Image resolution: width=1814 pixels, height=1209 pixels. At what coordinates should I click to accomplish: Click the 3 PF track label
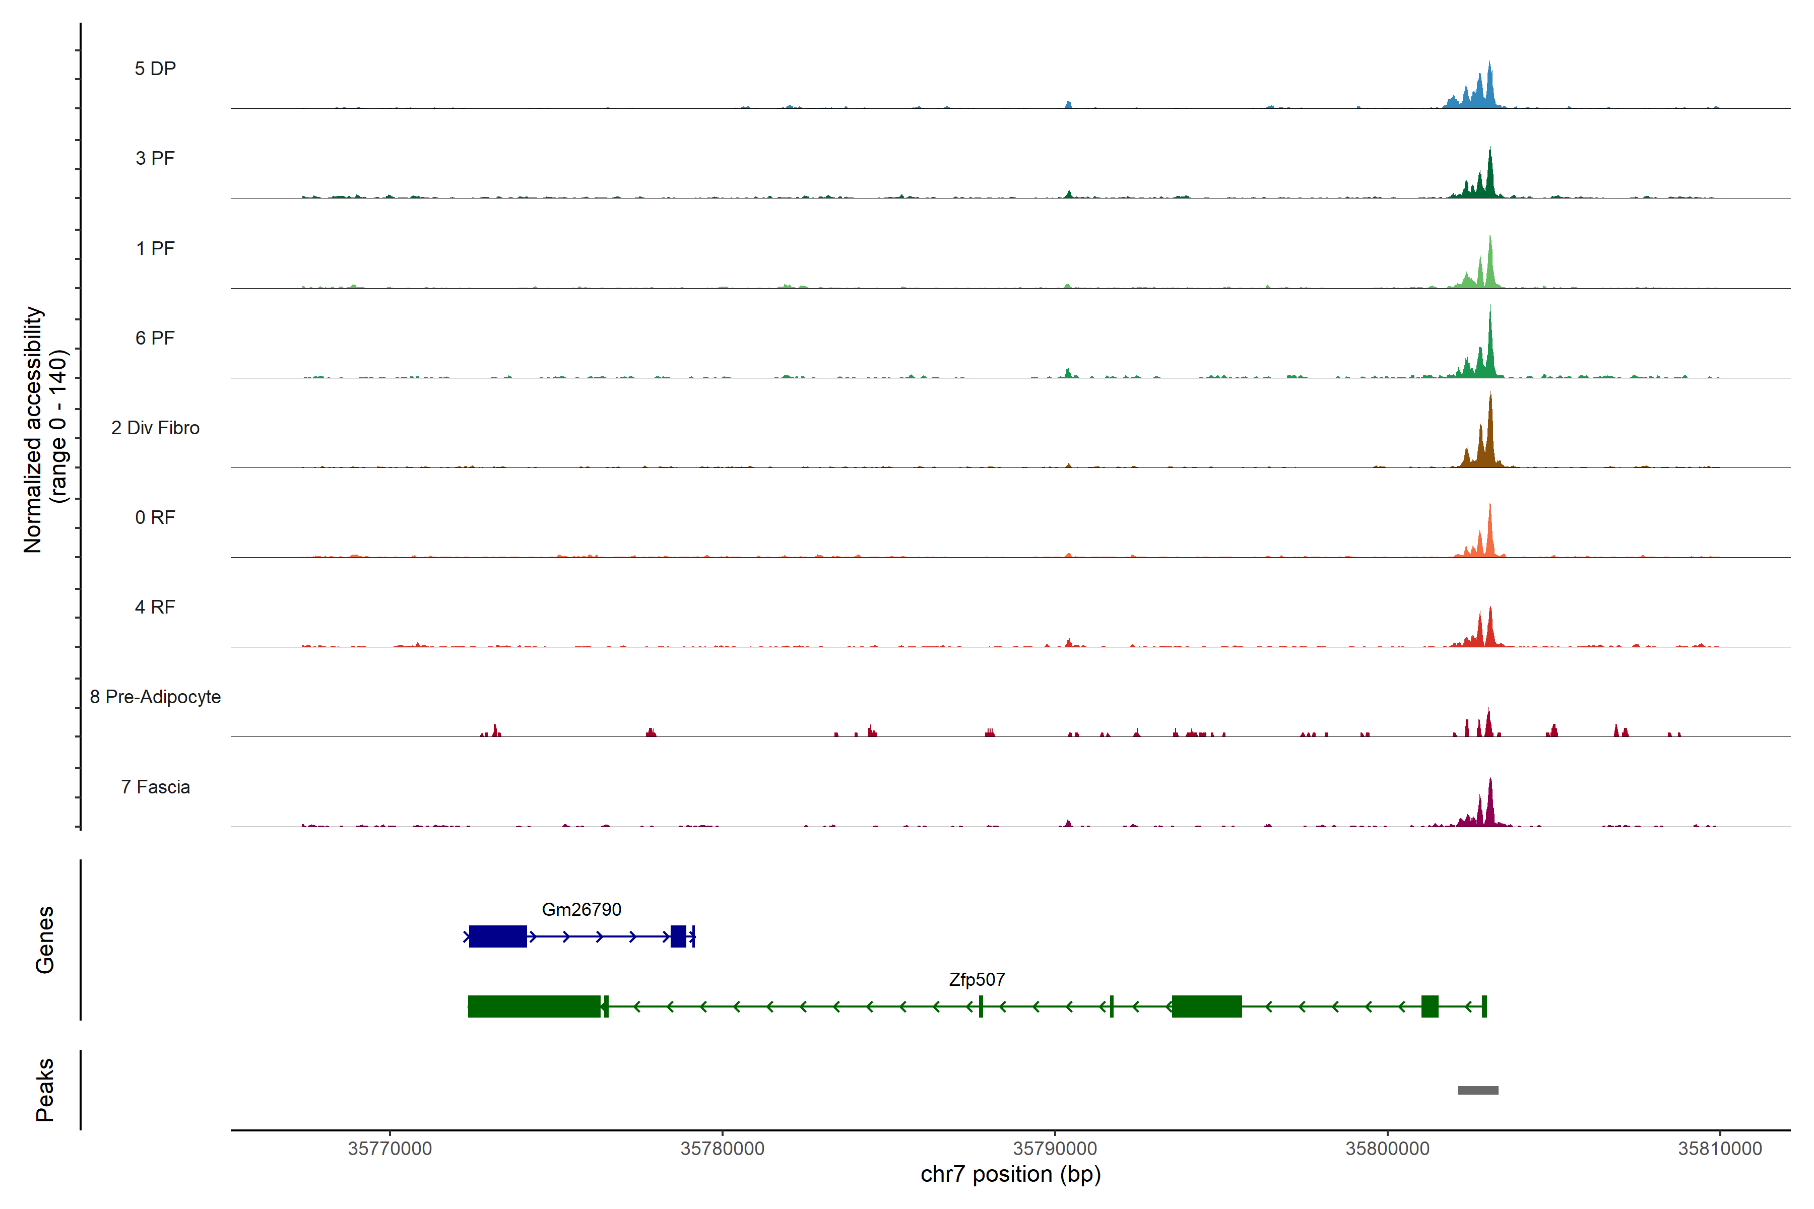point(155,158)
